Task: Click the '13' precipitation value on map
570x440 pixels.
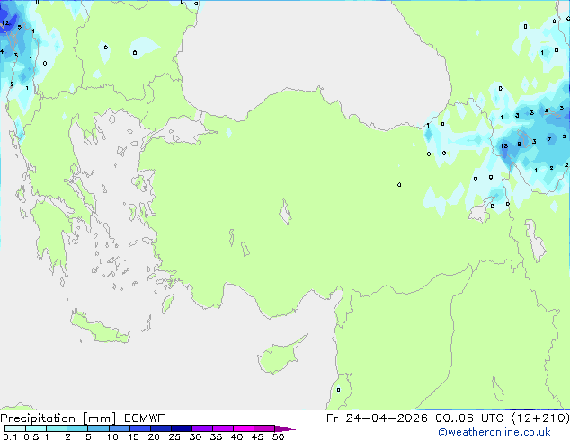Action: (x=503, y=146)
